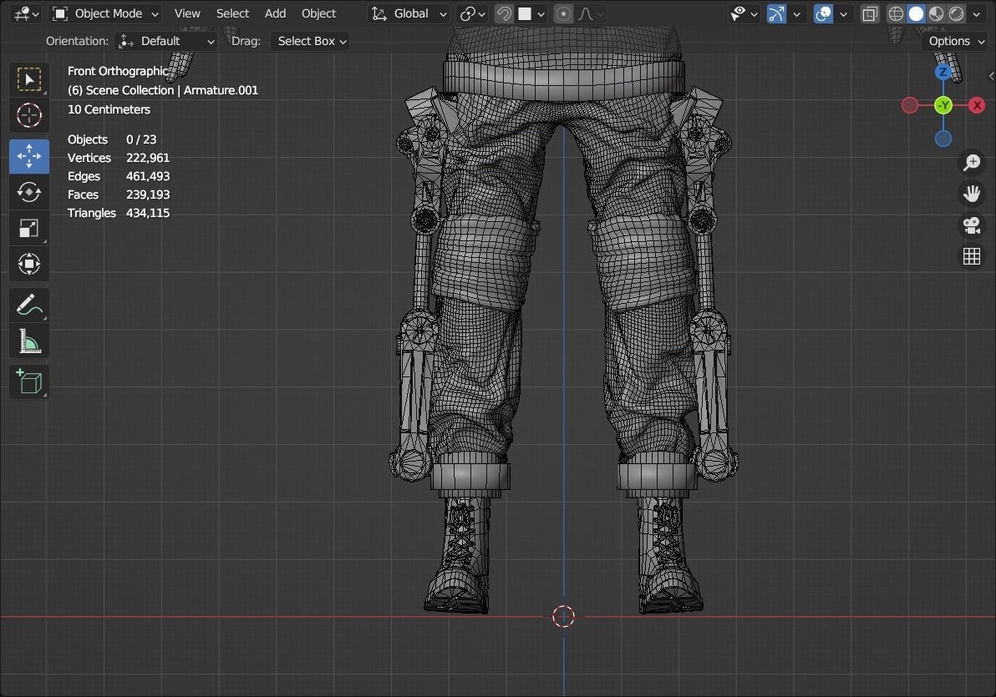Click the 'Faces 239,193' statistic
This screenshot has height=697, width=996.
pyautogui.click(x=119, y=194)
